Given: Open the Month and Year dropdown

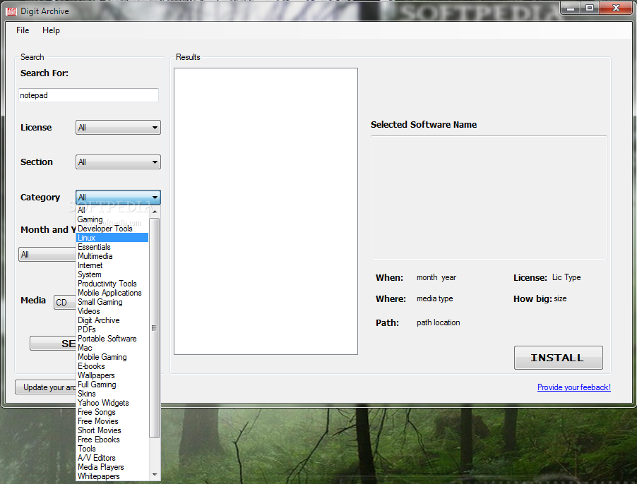Looking at the screenshot, I should tap(47, 255).
